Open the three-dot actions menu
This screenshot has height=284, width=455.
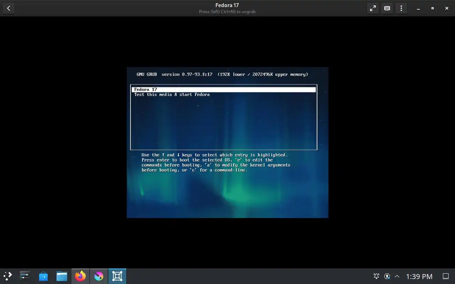pyautogui.click(x=401, y=8)
